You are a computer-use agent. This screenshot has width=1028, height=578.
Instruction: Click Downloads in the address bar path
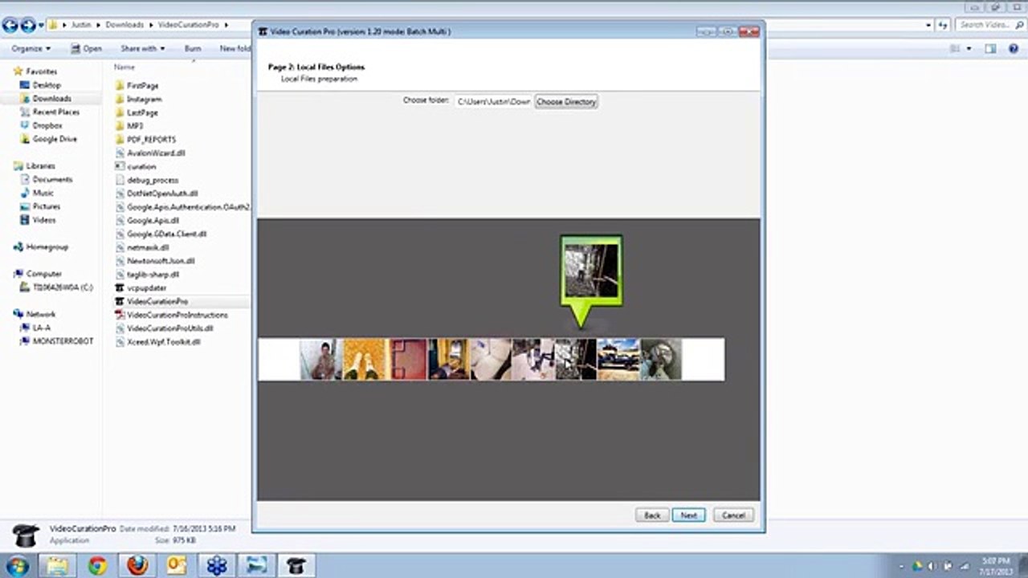click(x=124, y=25)
